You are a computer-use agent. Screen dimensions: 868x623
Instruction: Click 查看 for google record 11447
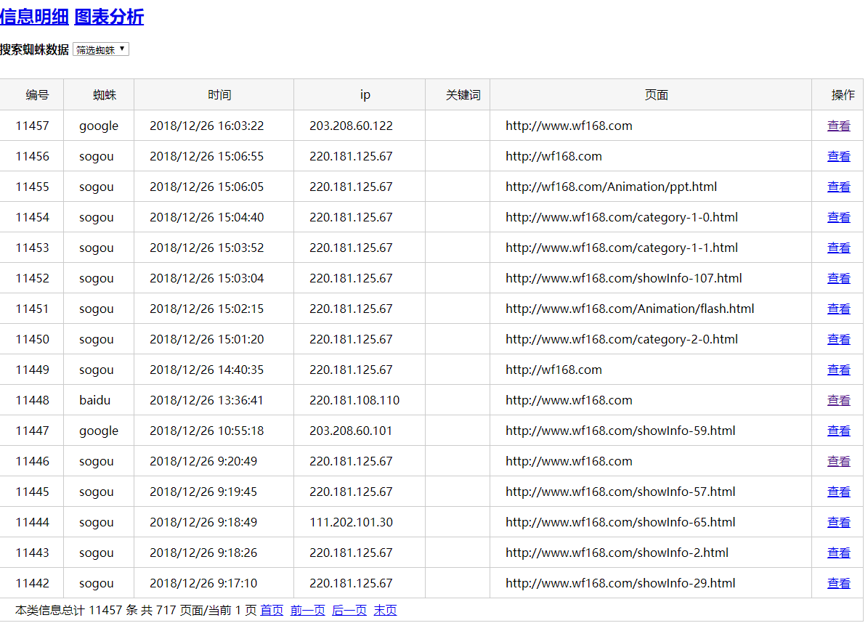pyautogui.click(x=838, y=431)
